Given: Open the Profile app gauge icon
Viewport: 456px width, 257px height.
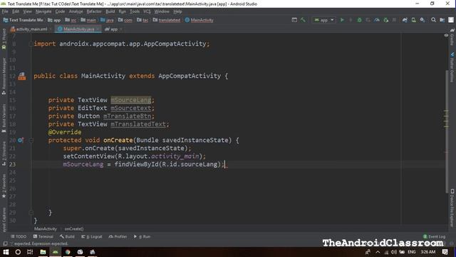Looking at the screenshot, I should pyautogui.click(x=377, y=20).
